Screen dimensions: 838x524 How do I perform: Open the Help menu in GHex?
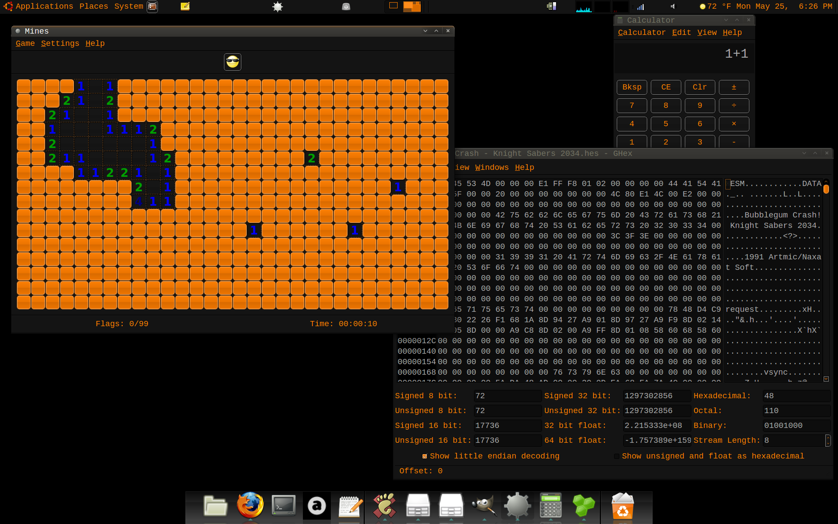(525, 168)
